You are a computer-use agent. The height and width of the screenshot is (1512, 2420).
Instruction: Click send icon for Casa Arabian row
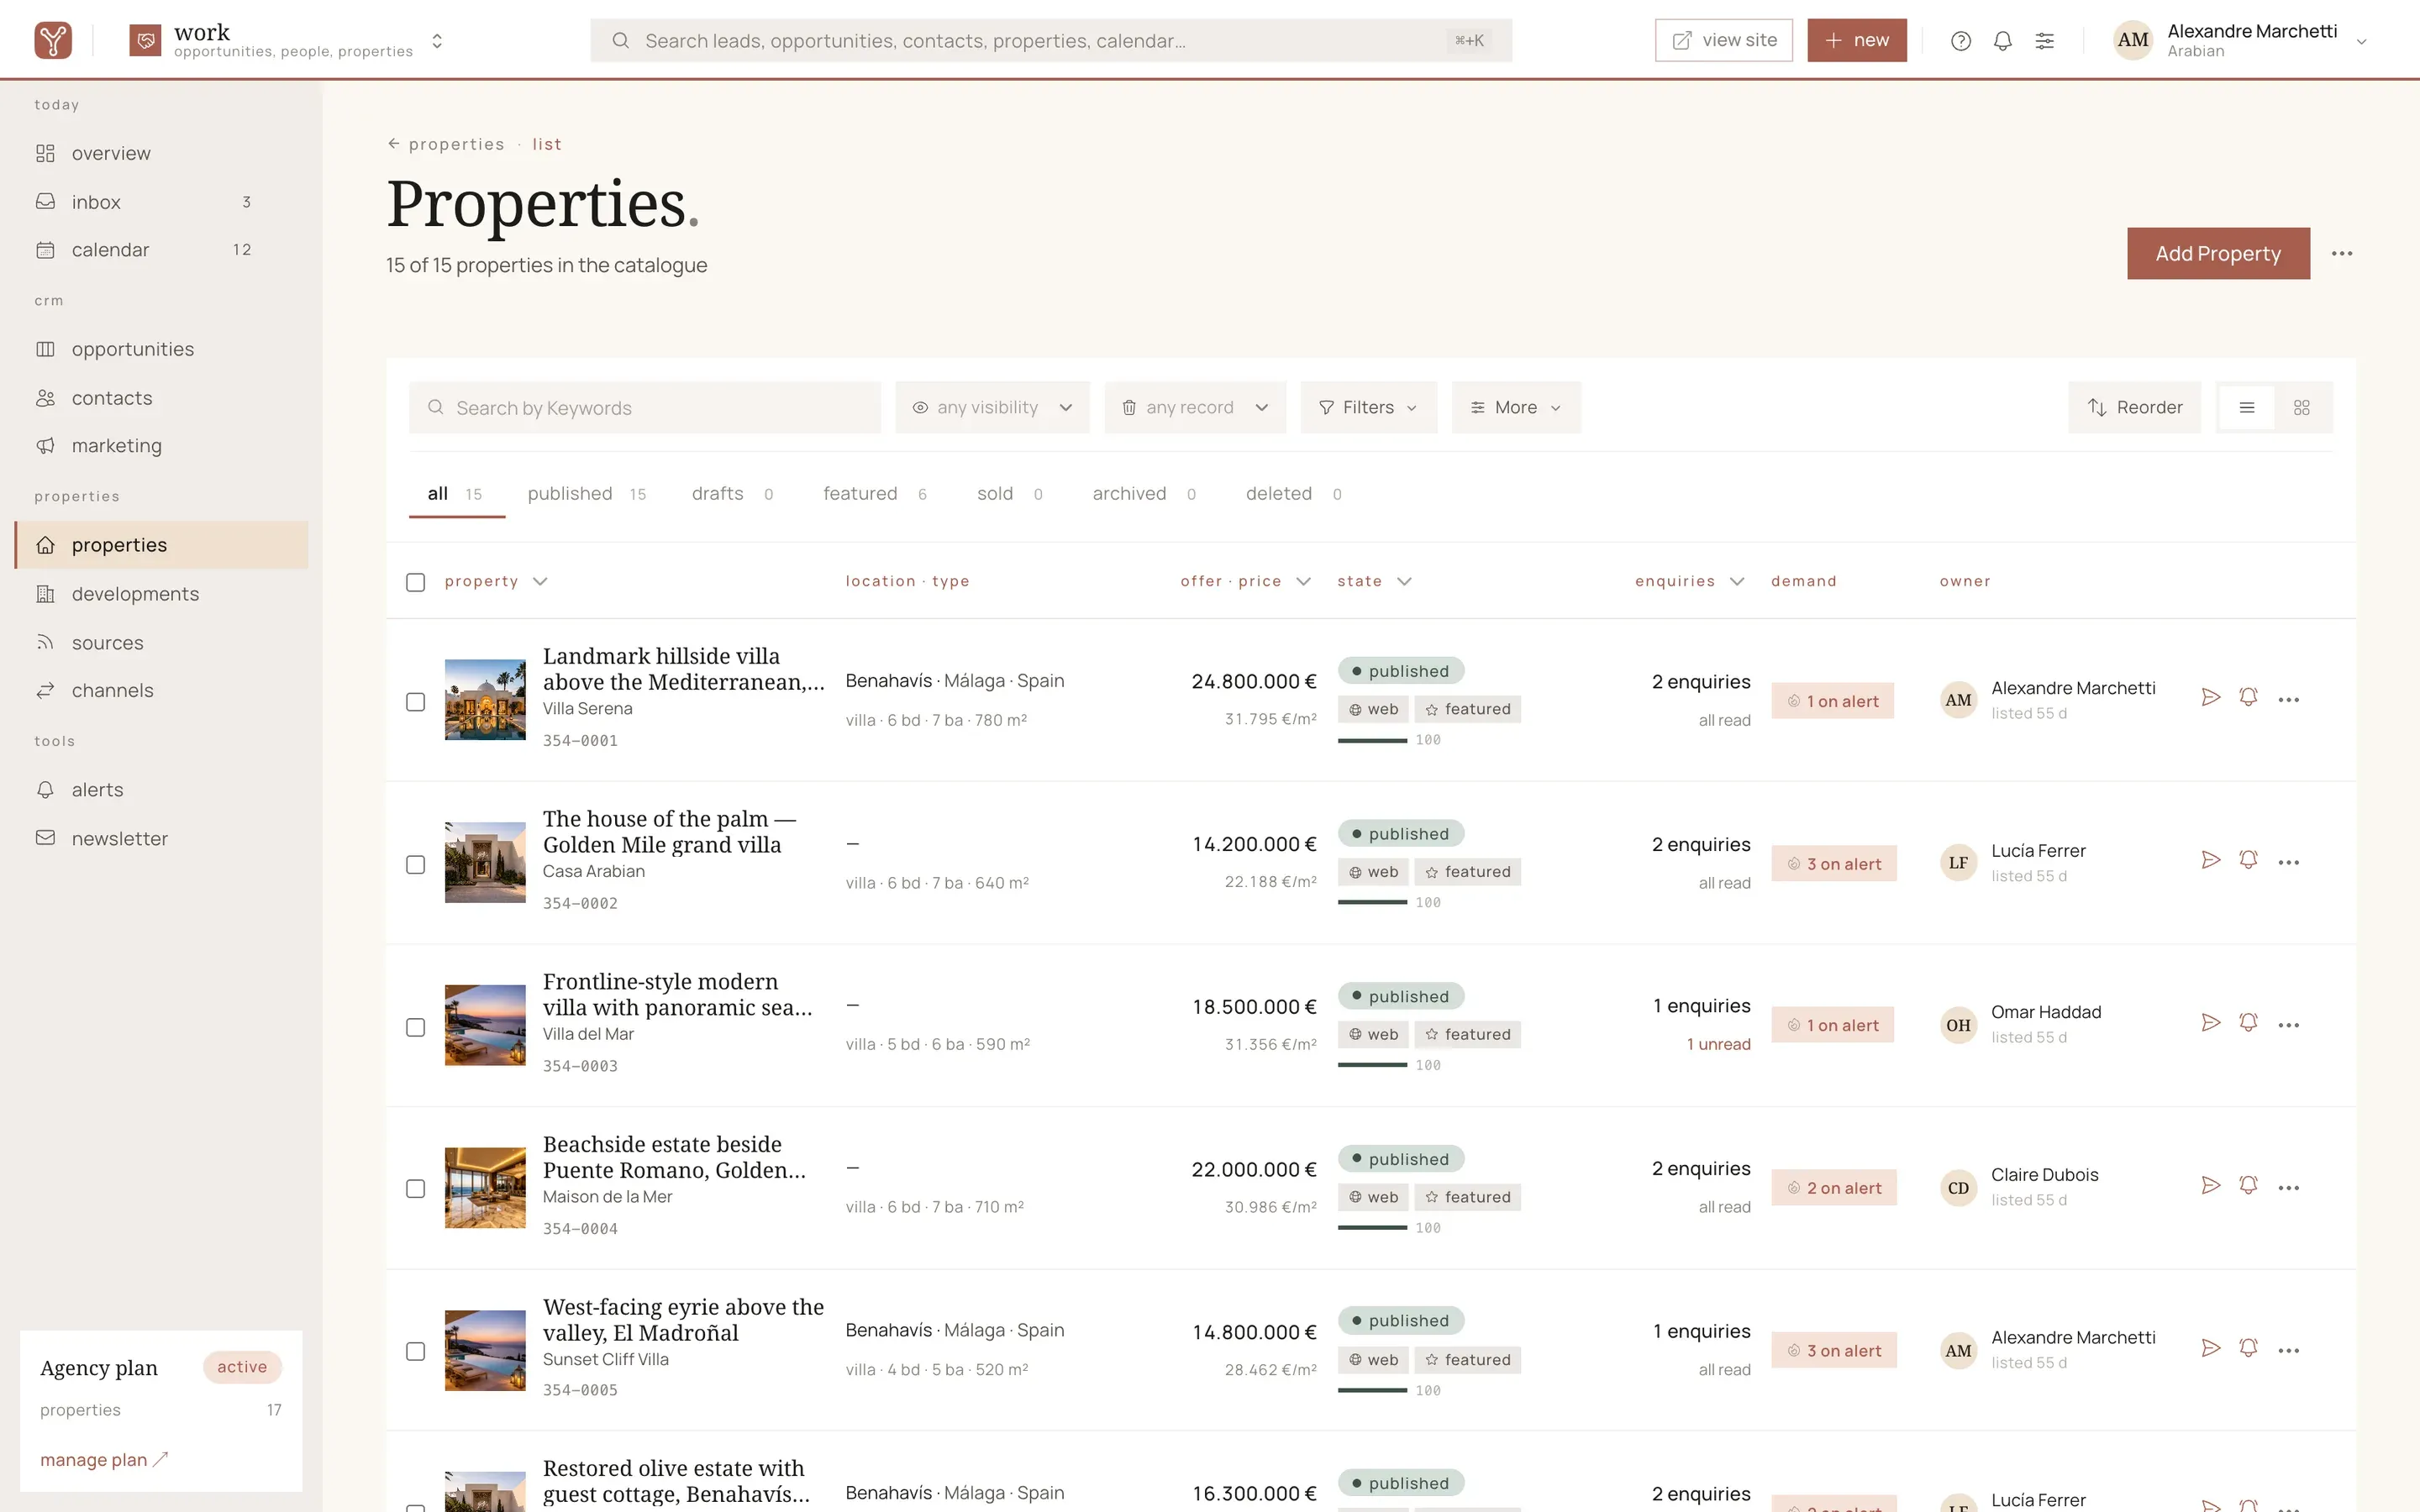coord(2210,861)
